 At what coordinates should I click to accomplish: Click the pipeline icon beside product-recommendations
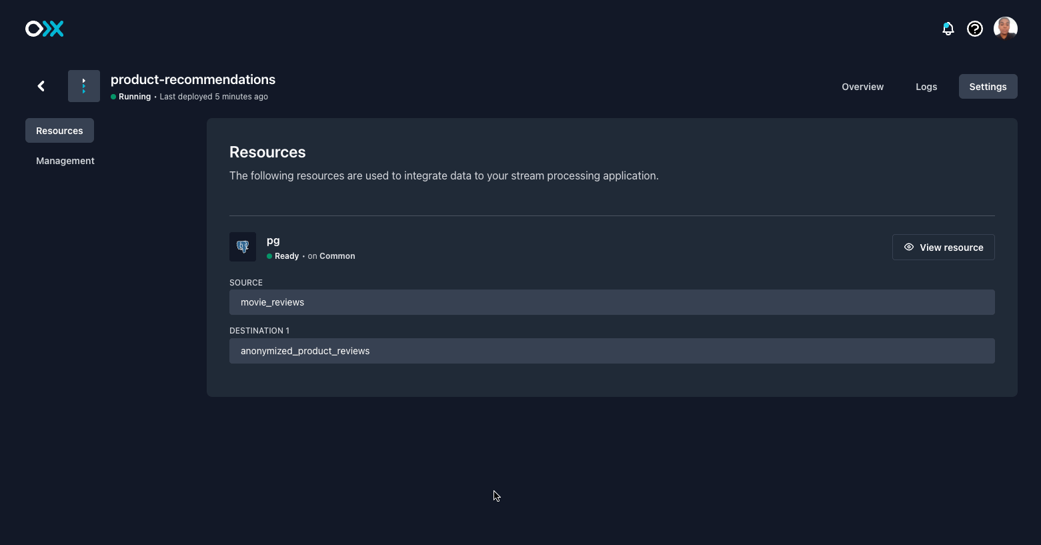click(x=84, y=85)
